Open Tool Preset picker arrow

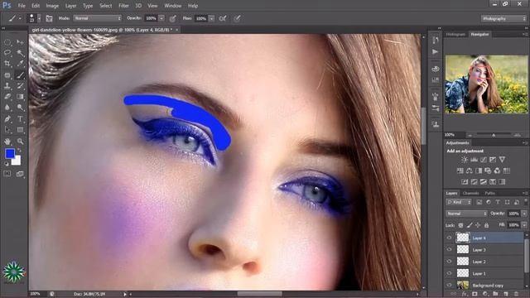pyautogui.click(x=20, y=18)
